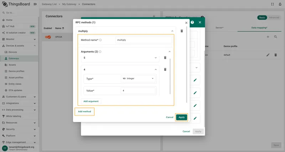Expand Platform section
285x152 pixels.
click(19, 136)
